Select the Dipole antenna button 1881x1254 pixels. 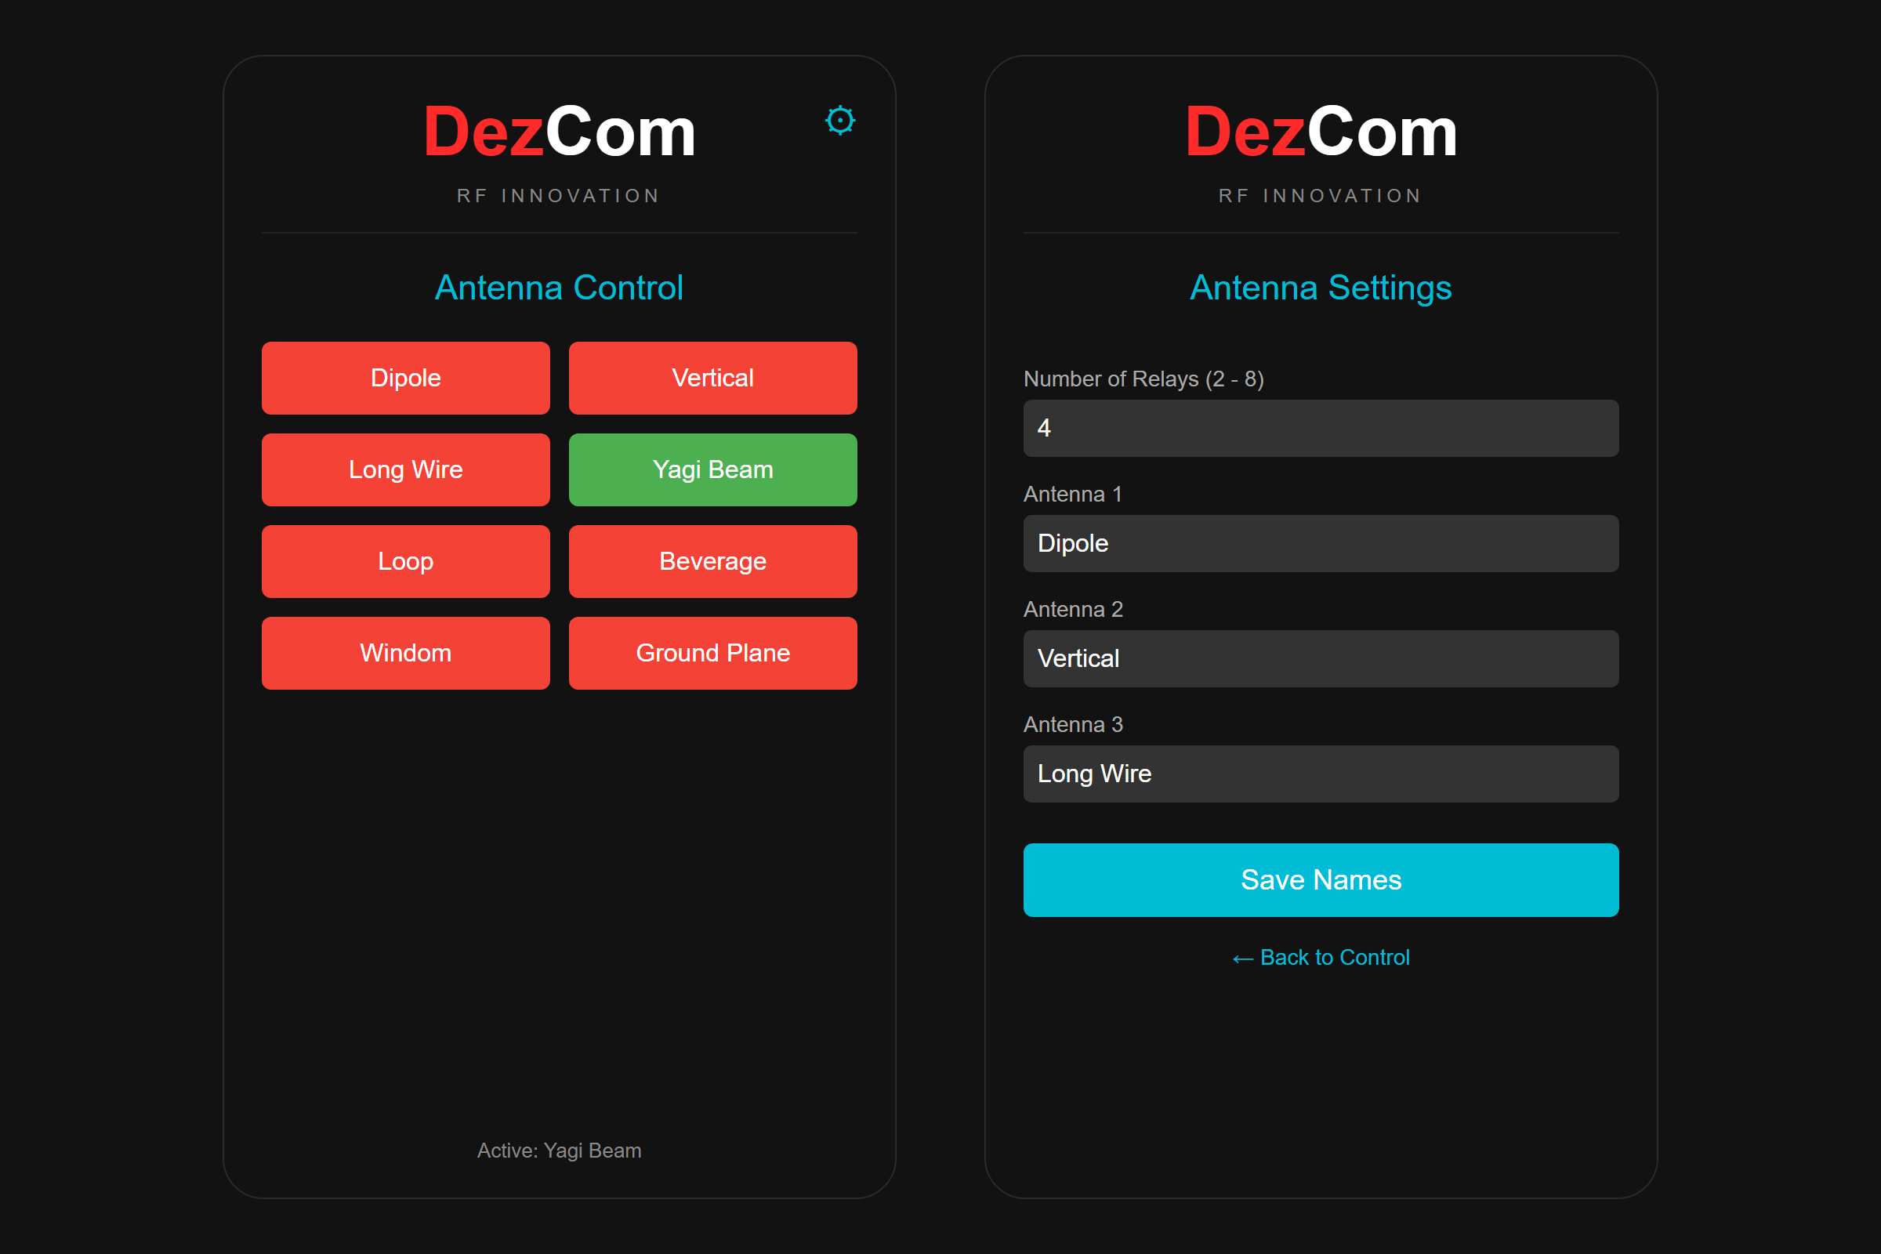click(x=405, y=379)
